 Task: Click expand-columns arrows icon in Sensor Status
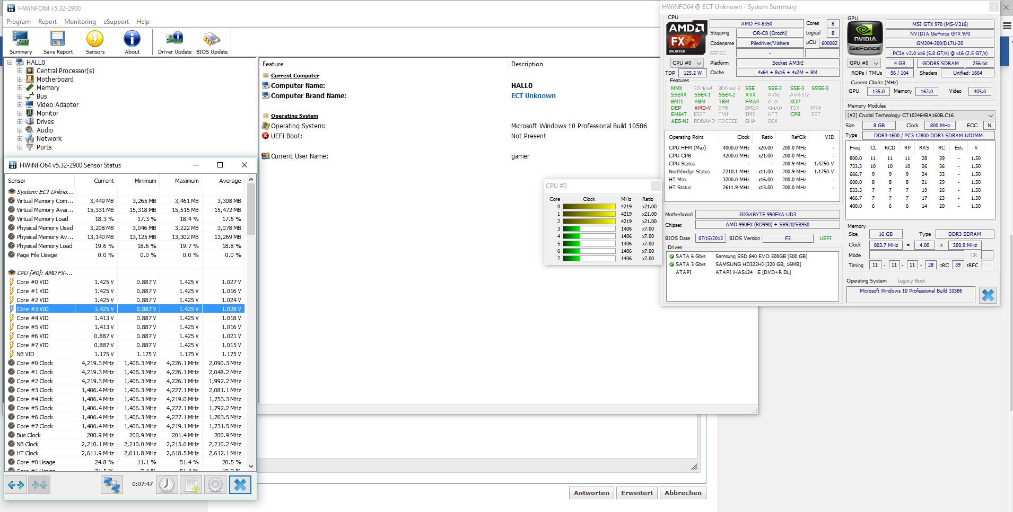click(16, 484)
